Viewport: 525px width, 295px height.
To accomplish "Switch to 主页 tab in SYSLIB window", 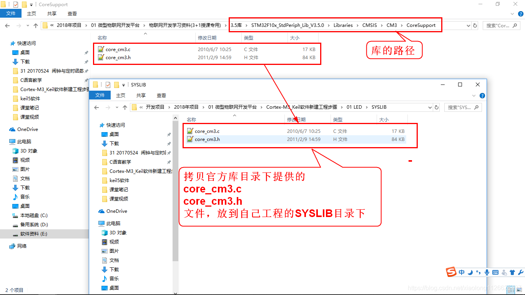I will click(x=121, y=95).
